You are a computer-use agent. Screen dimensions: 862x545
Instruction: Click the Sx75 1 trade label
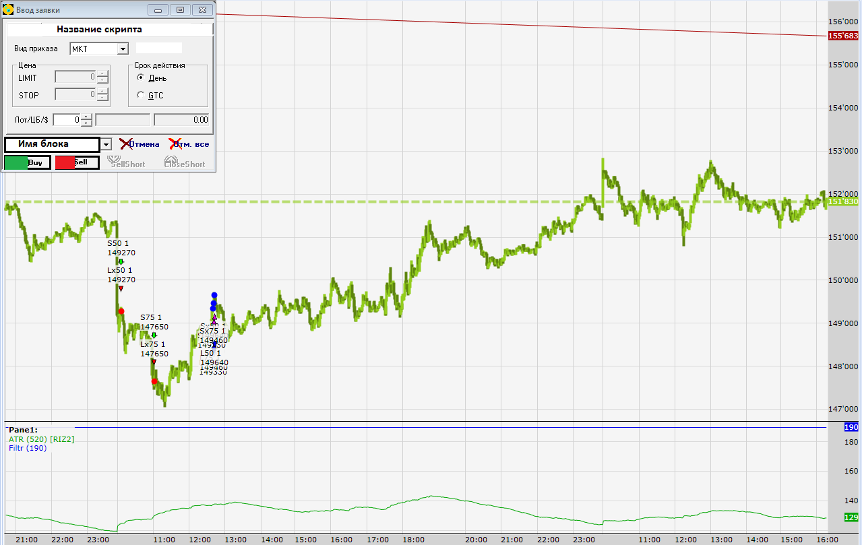[213, 331]
